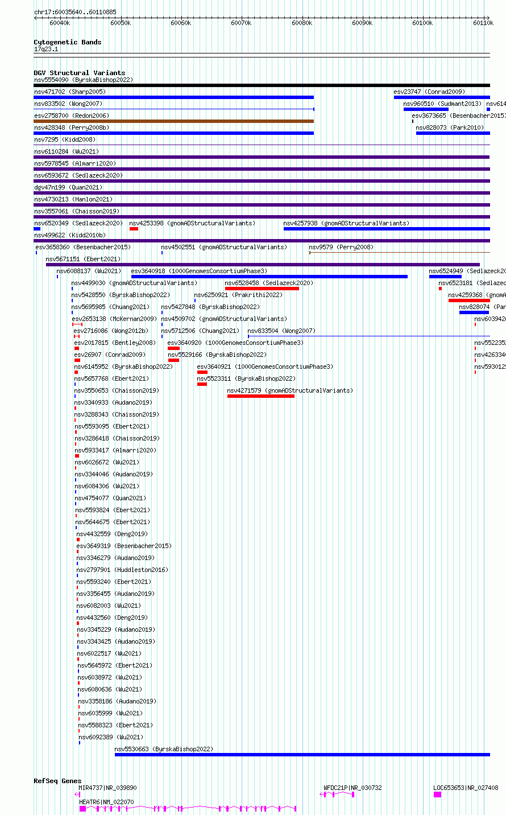Click the red nsv4253398 gnomAD variant bar
This screenshot has width=506, height=815.
tap(134, 229)
